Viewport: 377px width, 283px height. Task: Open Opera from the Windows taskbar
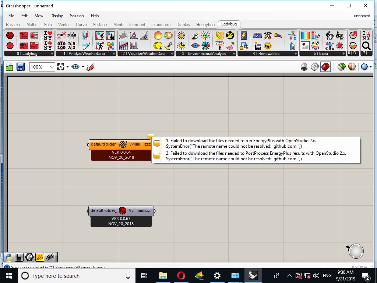[181, 276]
